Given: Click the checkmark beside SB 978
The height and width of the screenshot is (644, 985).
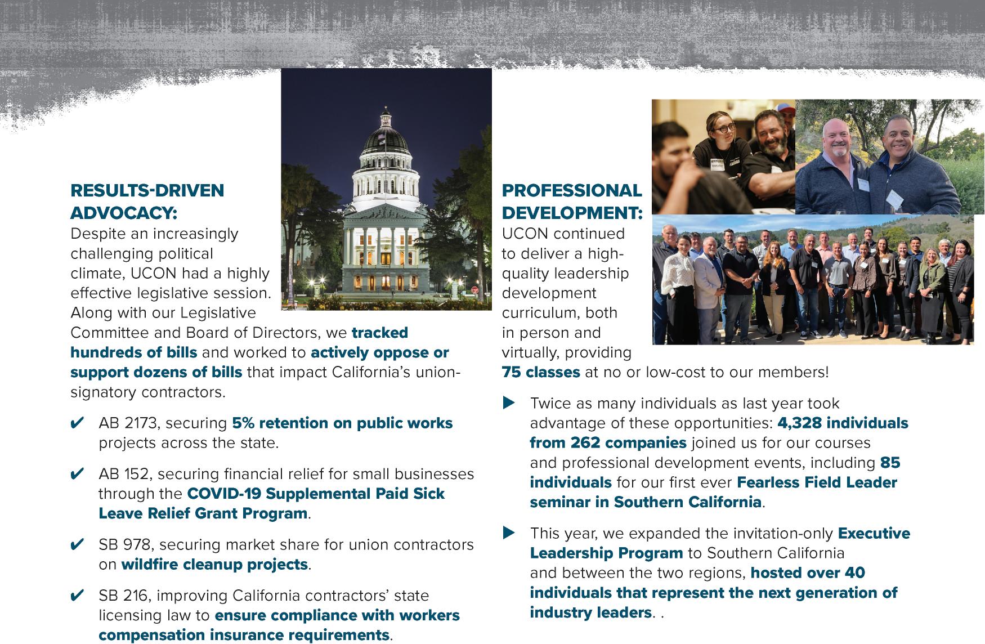Looking at the screenshot, I should coord(77,544).
